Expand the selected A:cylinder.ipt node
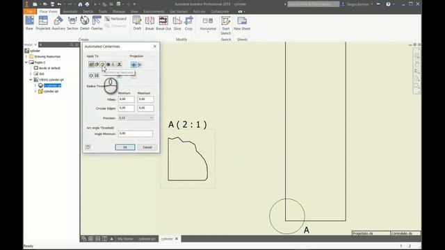This screenshot has height=250, width=445. (x=35, y=85)
